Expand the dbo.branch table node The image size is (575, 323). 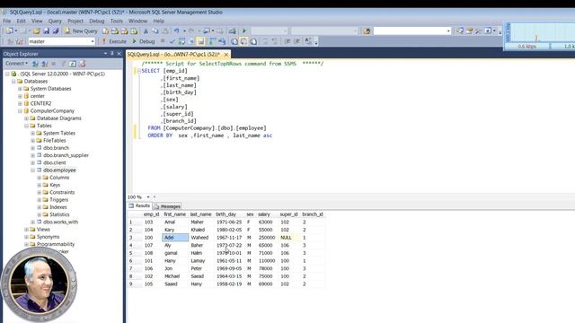click(x=32, y=148)
